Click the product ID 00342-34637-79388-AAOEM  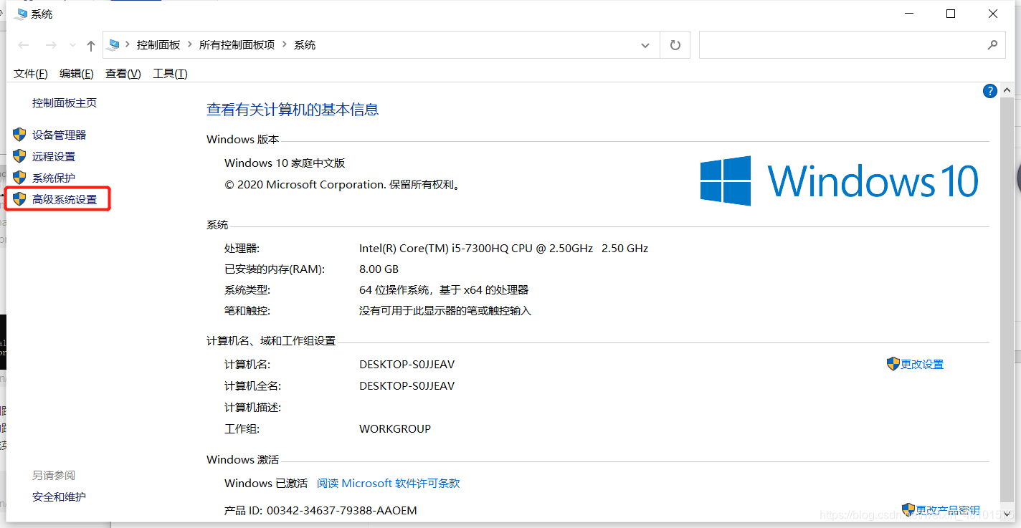(x=342, y=510)
